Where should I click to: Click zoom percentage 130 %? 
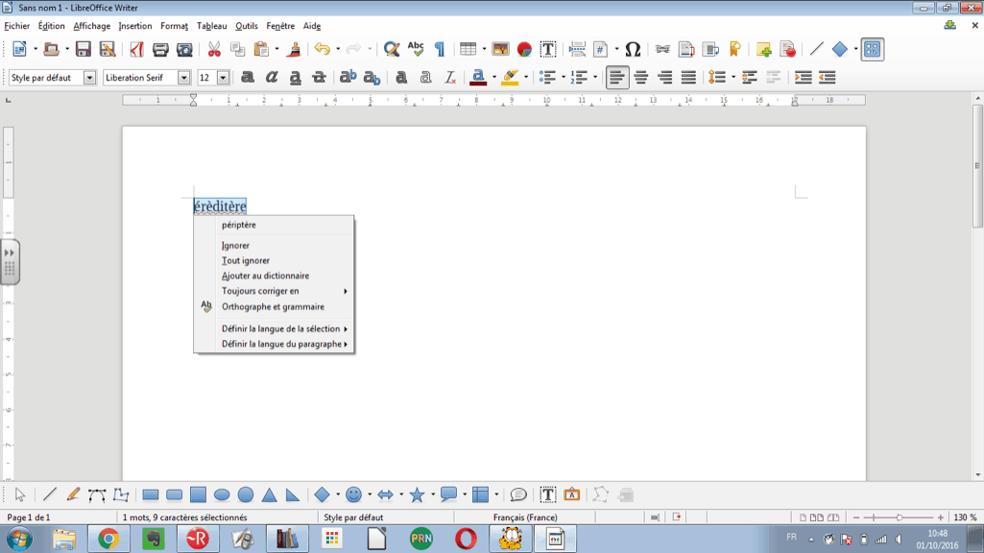point(965,517)
